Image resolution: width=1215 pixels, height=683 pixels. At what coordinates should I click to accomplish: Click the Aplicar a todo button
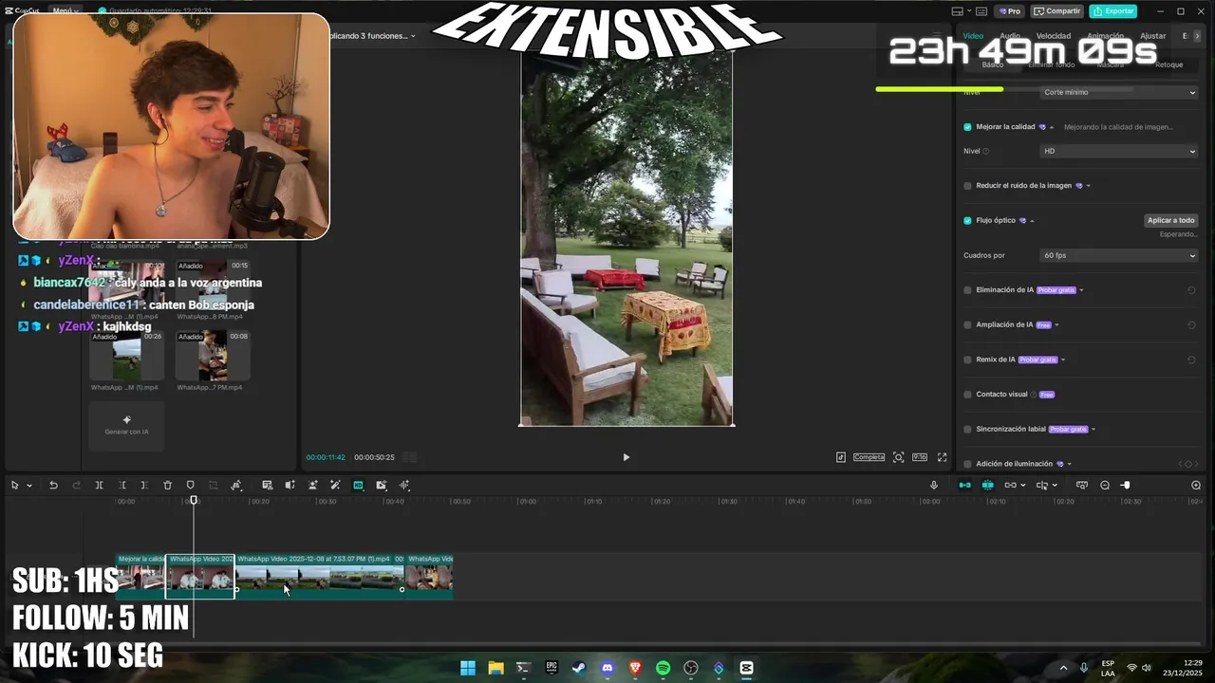[1170, 220]
